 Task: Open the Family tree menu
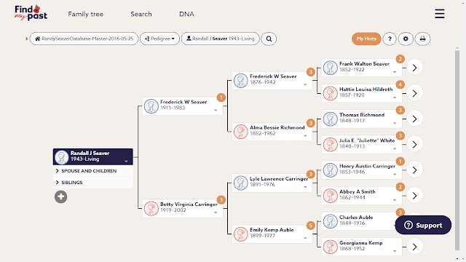tap(86, 14)
